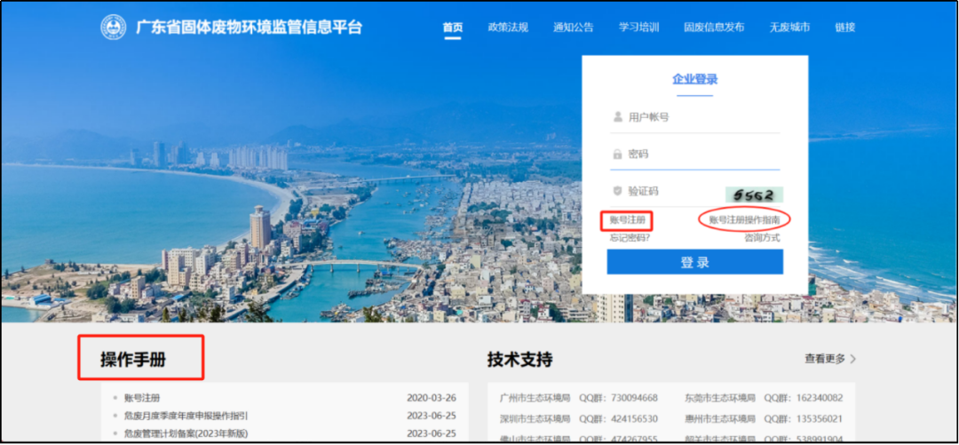Refresh the 5562 captcha image

coord(754,195)
